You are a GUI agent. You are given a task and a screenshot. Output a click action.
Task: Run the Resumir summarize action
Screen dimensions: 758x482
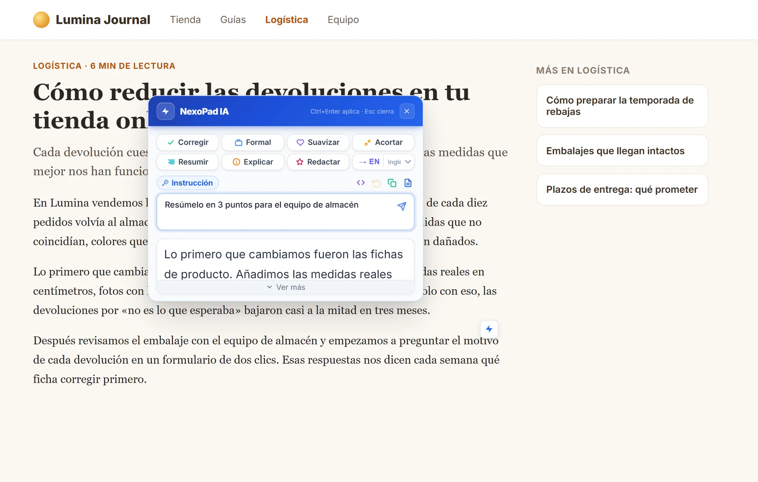187,162
